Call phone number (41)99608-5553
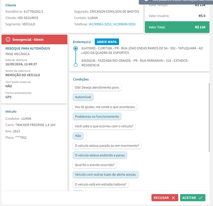This screenshot has width=213, height=206. tap(124, 24)
